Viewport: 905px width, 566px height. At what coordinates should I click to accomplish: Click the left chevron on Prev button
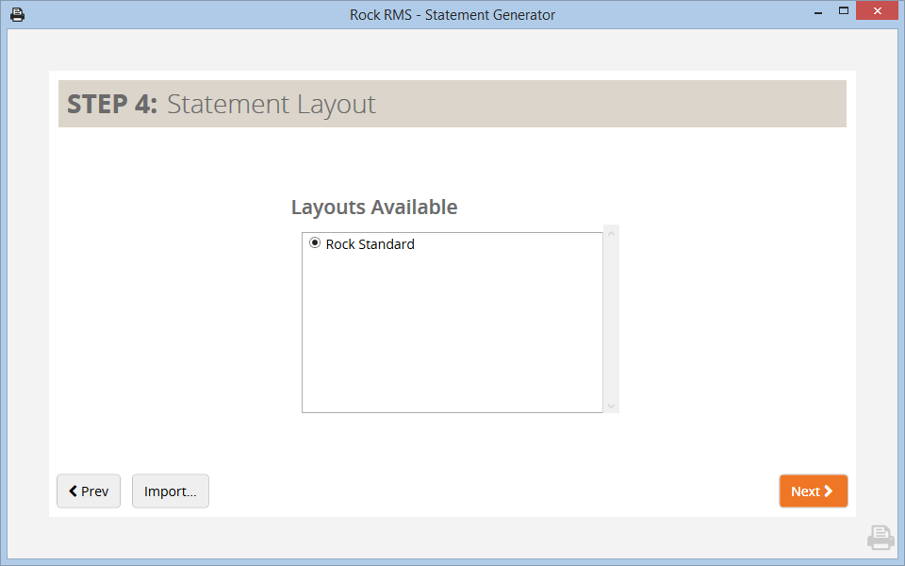click(73, 491)
